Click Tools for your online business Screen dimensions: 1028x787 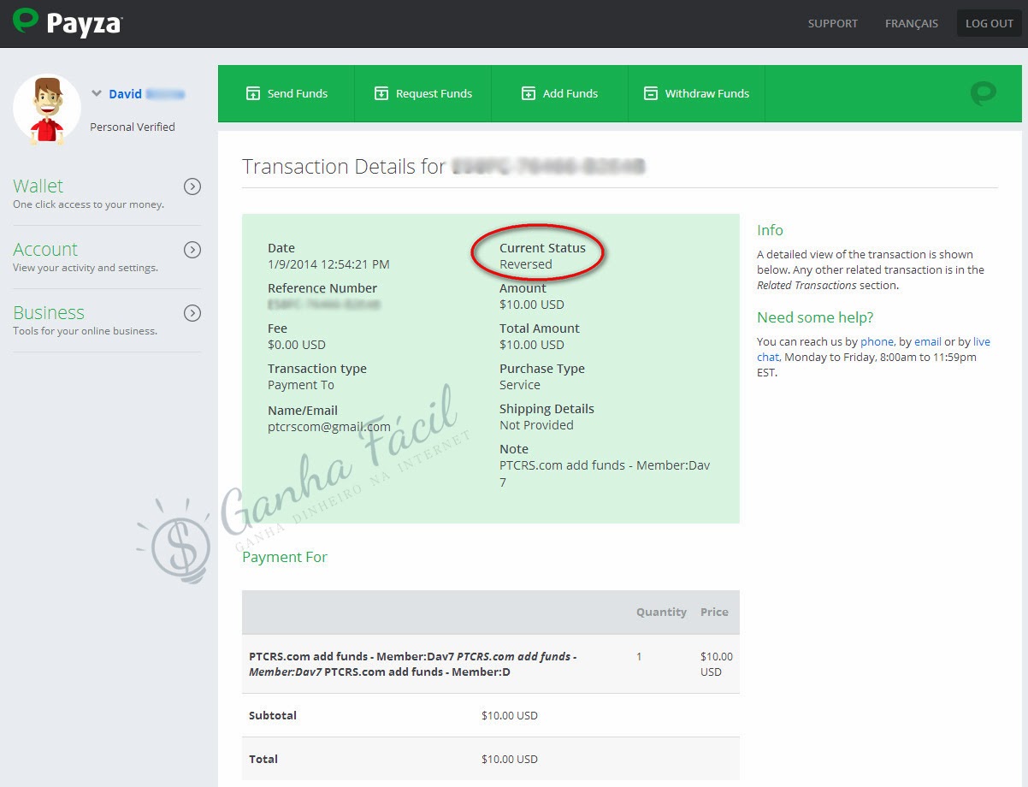[85, 331]
